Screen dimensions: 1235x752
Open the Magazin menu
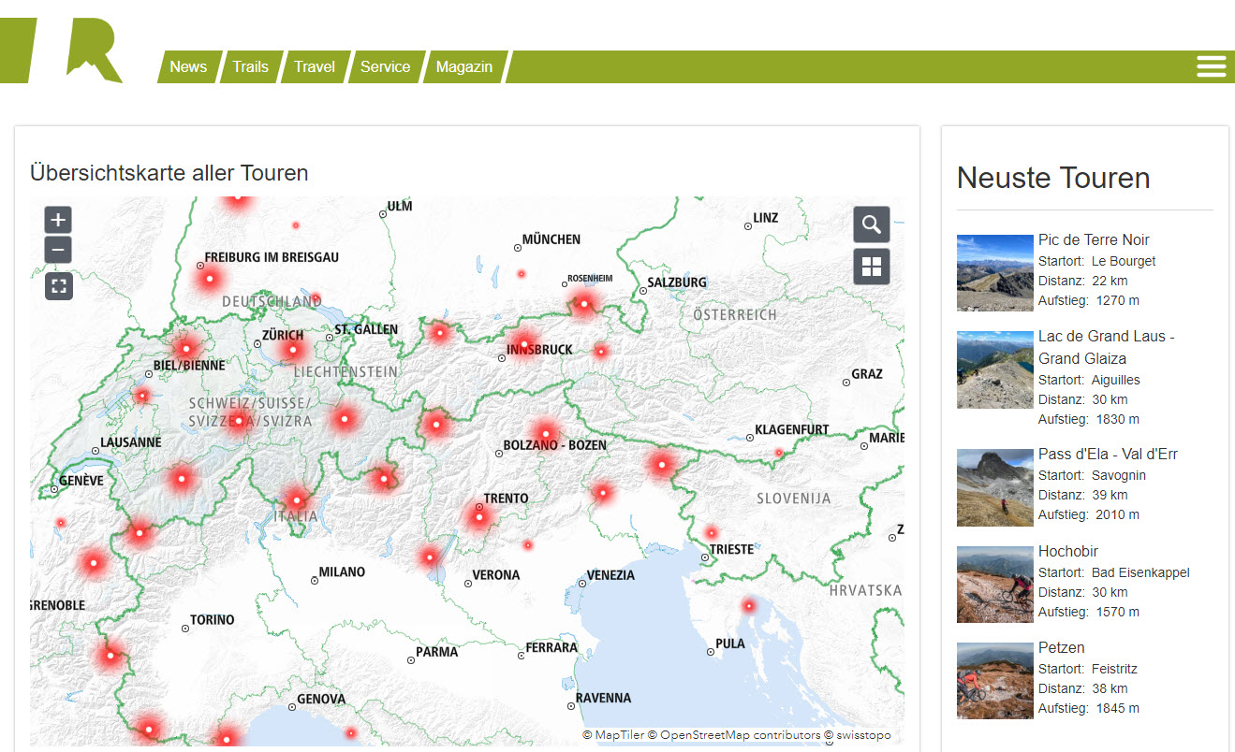pyautogui.click(x=464, y=67)
